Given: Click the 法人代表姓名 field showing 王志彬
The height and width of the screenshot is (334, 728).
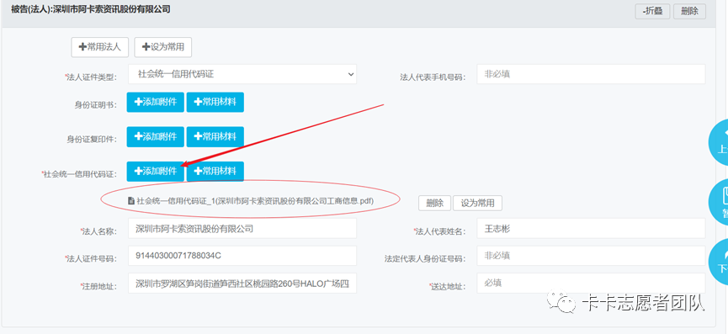Looking at the screenshot, I should tap(591, 228).
